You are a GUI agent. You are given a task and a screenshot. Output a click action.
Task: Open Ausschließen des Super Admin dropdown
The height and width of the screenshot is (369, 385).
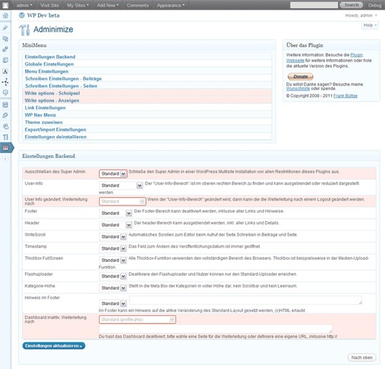(x=113, y=174)
